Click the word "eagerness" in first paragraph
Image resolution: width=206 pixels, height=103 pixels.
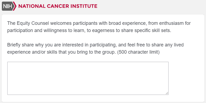pos(102,30)
